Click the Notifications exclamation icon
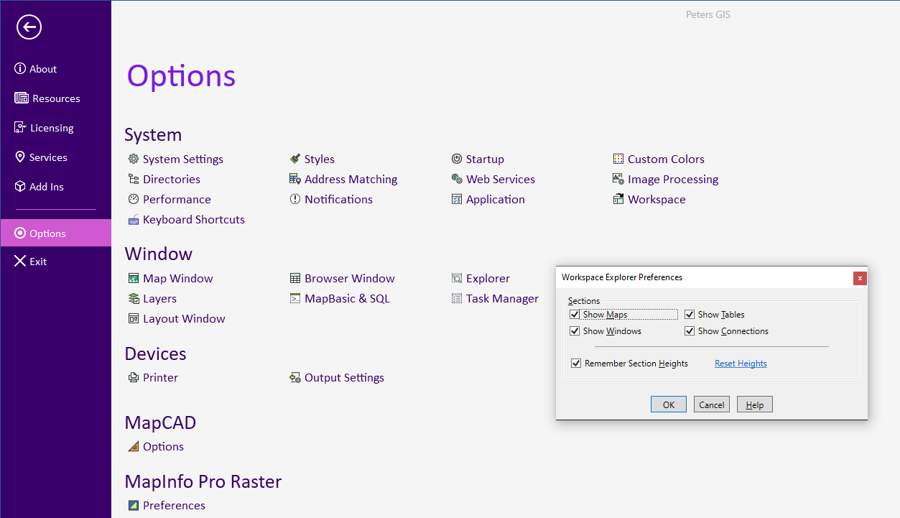900x518 pixels. coord(295,199)
